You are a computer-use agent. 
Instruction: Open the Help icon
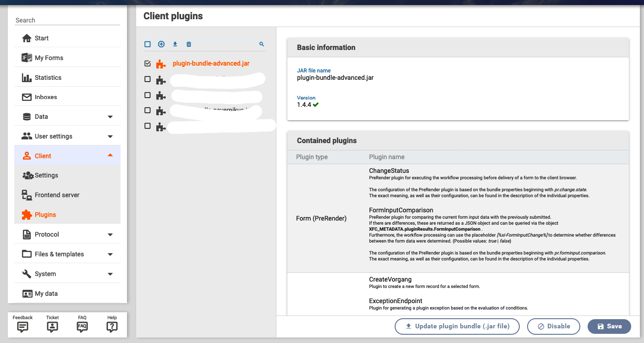[112, 326]
